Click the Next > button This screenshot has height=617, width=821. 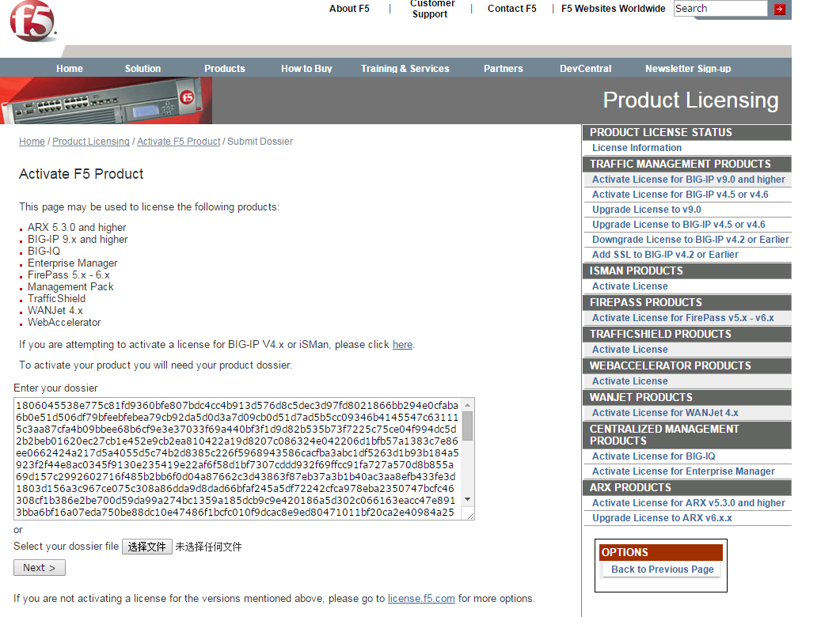coord(40,568)
